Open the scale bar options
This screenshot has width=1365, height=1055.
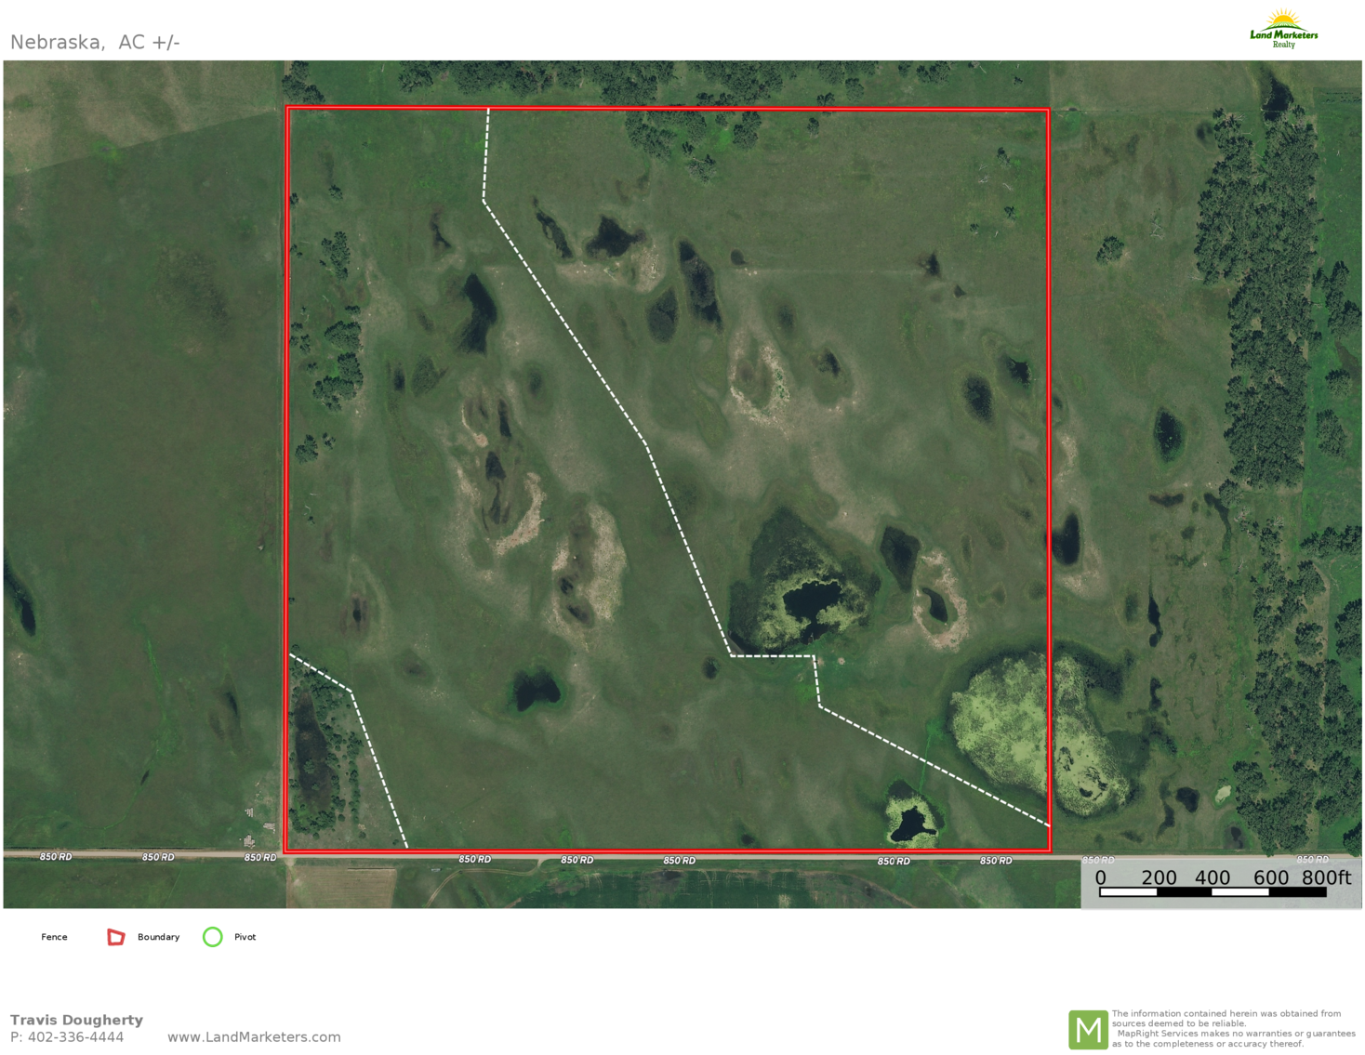click(1209, 885)
